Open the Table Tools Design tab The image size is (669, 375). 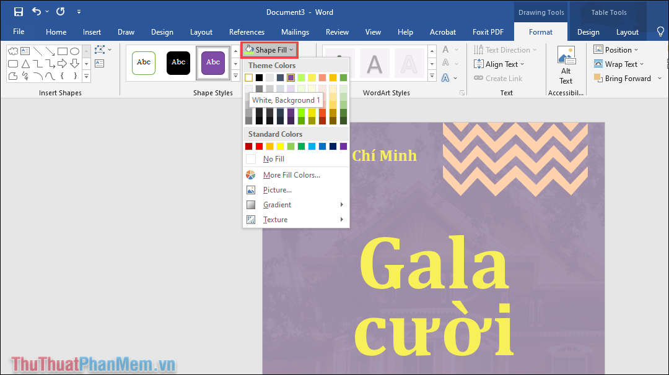[588, 32]
